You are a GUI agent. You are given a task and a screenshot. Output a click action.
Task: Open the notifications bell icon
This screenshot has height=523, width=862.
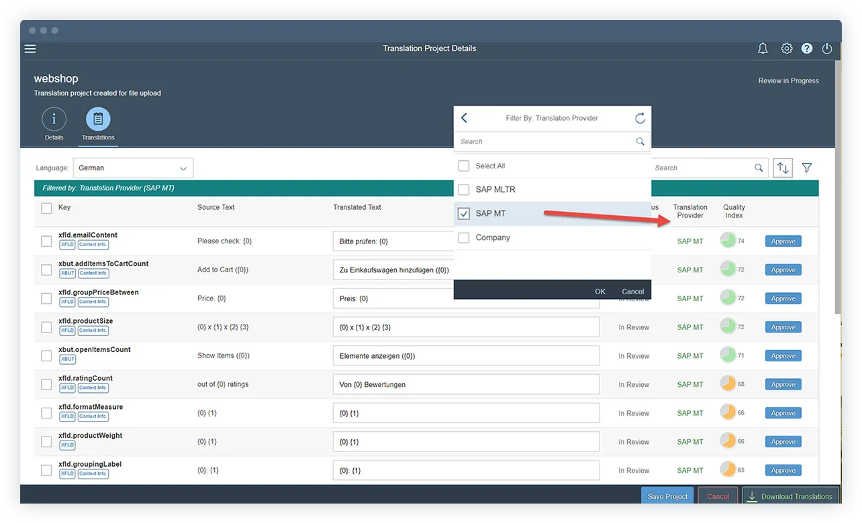coord(762,48)
